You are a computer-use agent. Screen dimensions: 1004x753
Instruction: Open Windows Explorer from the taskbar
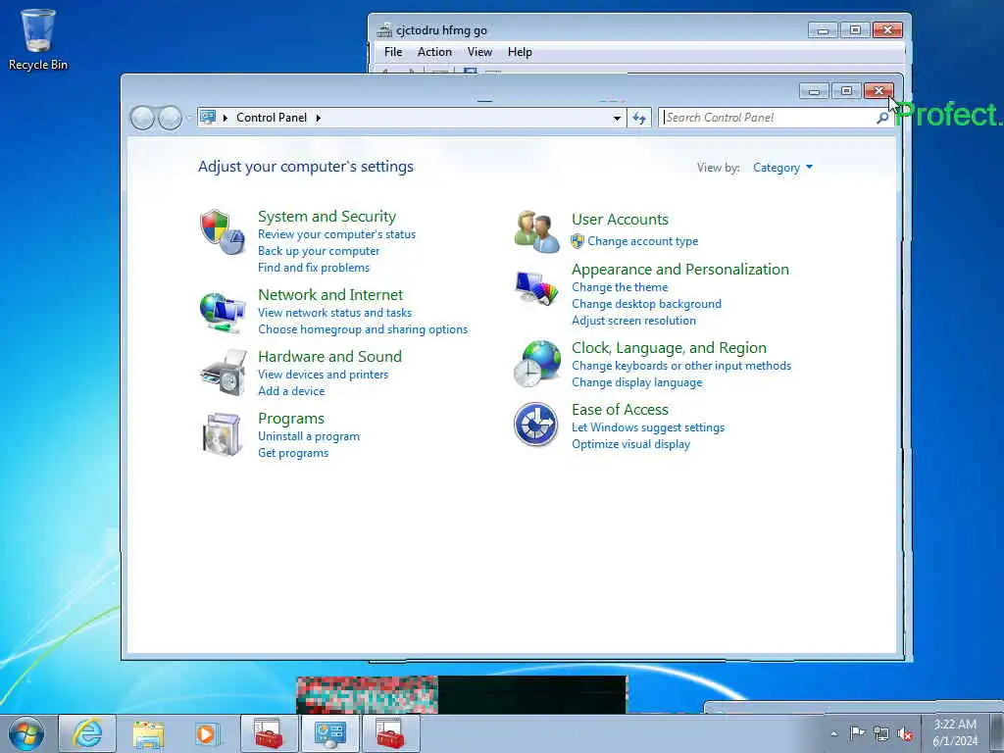[x=148, y=733]
